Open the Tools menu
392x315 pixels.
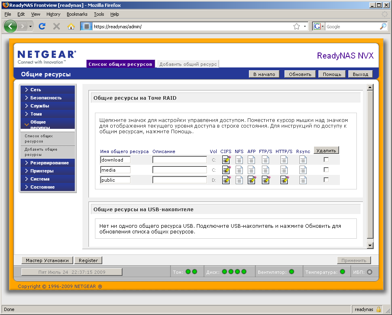point(99,14)
